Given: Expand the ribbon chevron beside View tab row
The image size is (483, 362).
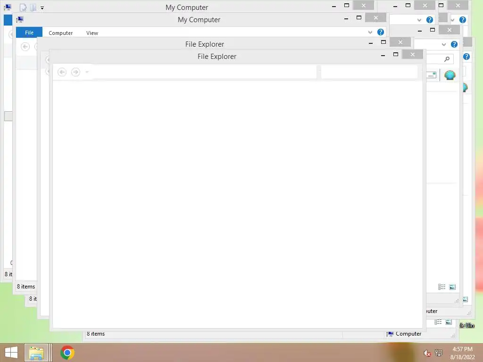Looking at the screenshot, I should [370, 32].
